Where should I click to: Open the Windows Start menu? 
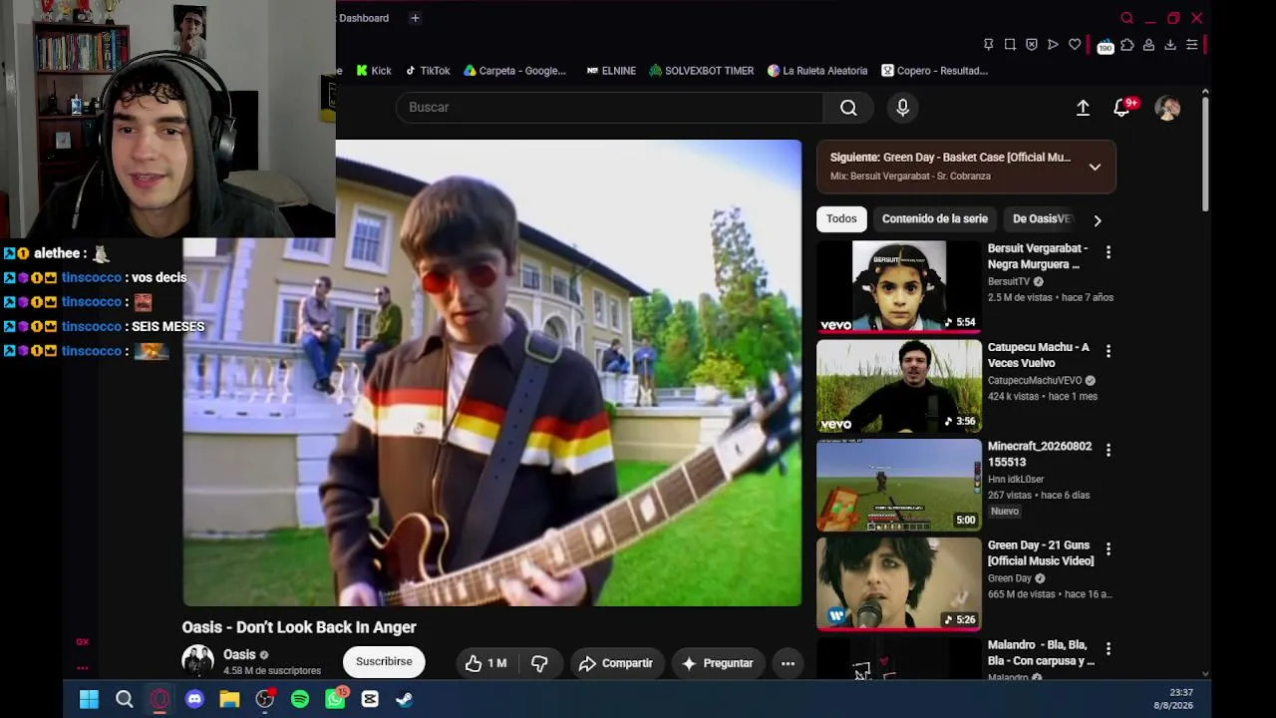click(89, 699)
